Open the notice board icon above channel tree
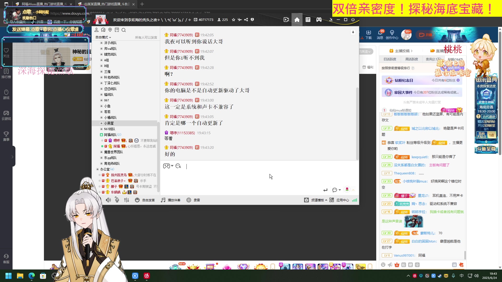 click(x=117, y=30)
